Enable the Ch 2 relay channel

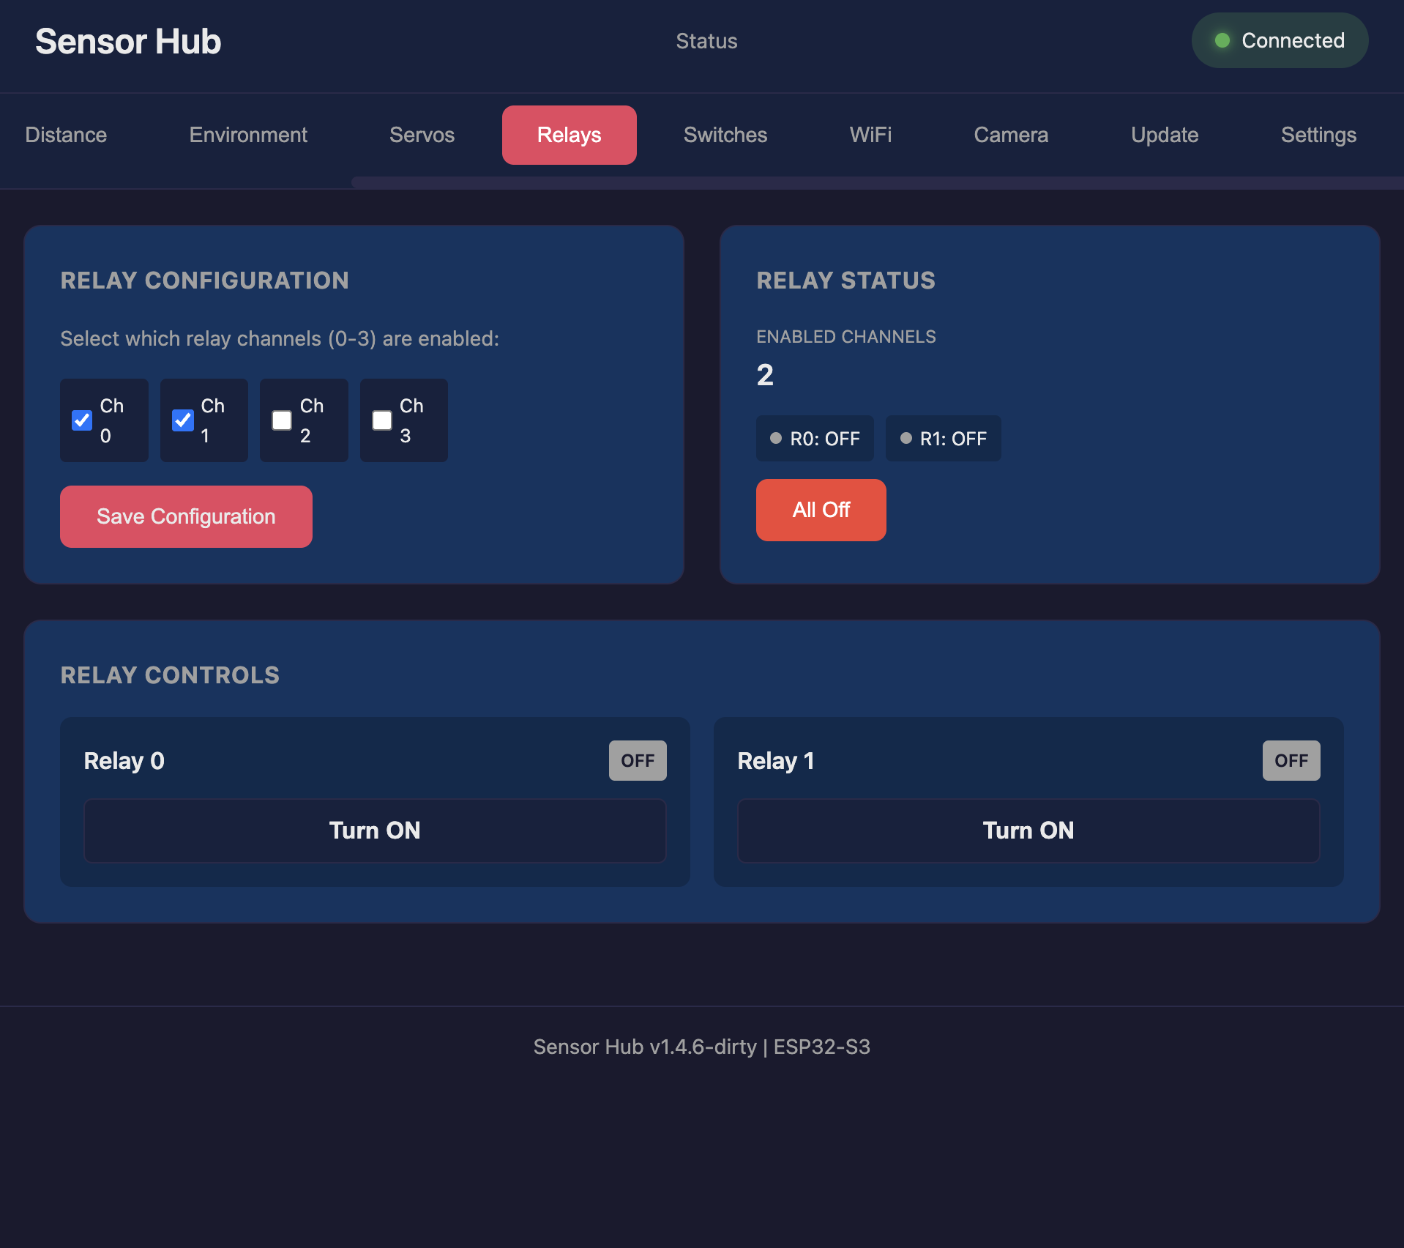pos(281,420)
